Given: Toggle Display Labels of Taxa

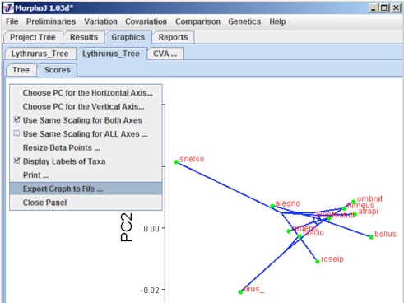Looking at the screenshot, I should pyautogui.click(x=86, y=161).
